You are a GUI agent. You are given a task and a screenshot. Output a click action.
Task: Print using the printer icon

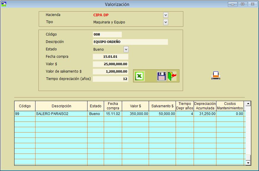[216, 76]
